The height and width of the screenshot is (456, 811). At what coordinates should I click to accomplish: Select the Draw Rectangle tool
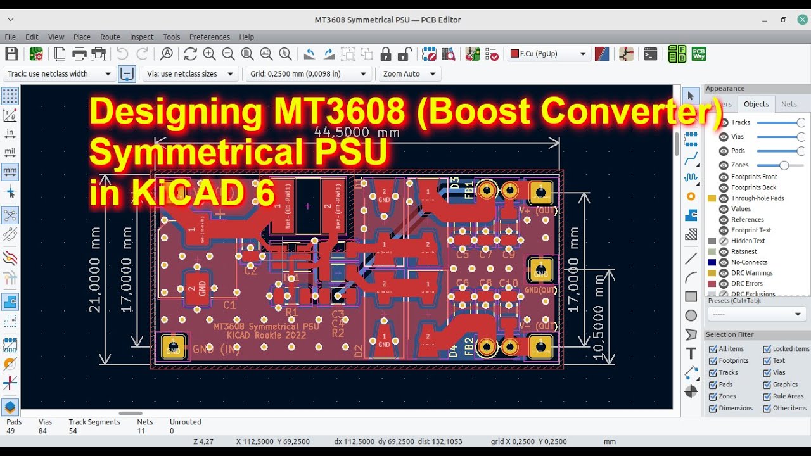pyautogui.click(x=691, y=296)
